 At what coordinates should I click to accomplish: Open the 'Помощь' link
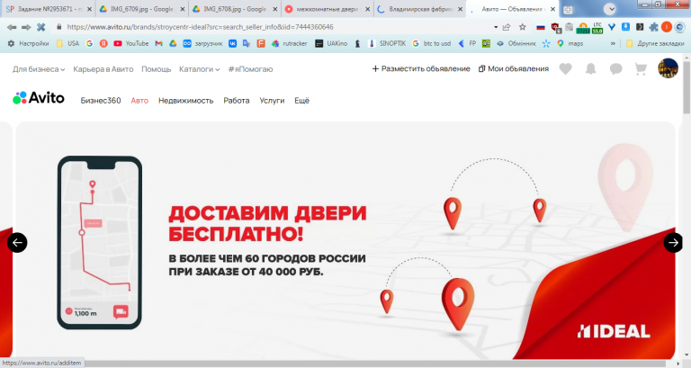point(156,69)
